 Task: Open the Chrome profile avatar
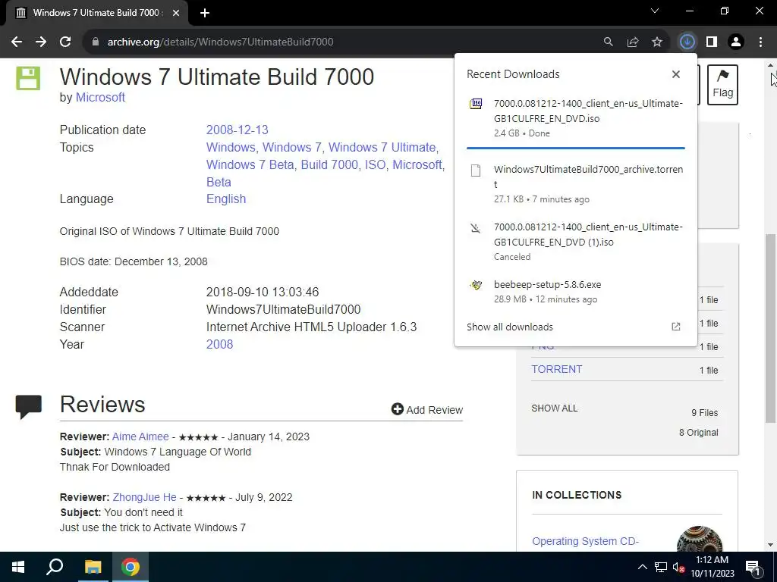tap(736, 42)
